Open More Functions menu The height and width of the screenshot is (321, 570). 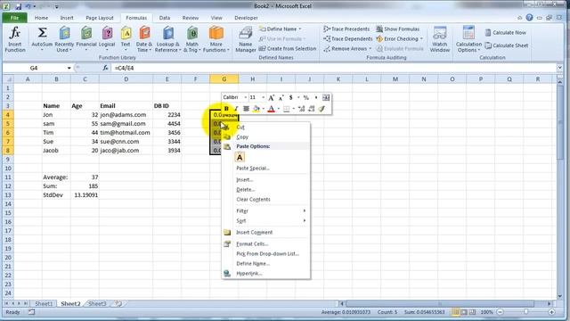[x=216, y=39]
